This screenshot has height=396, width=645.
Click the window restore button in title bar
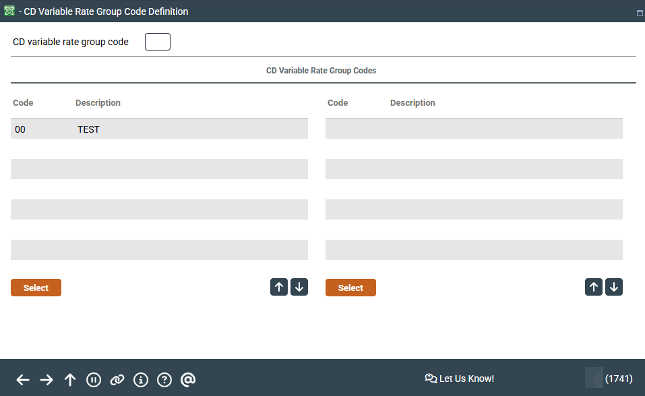coord(639,13)
